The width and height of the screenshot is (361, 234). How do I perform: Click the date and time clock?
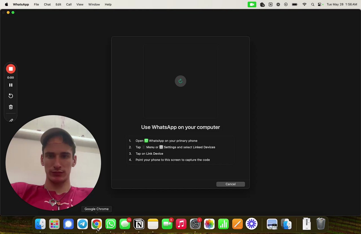[x=342, y=5]
